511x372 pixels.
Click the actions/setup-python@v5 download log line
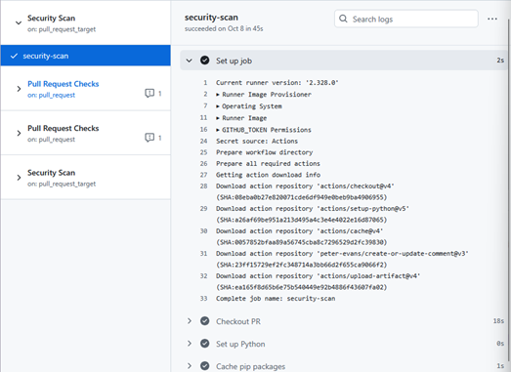tap(313, 214)
